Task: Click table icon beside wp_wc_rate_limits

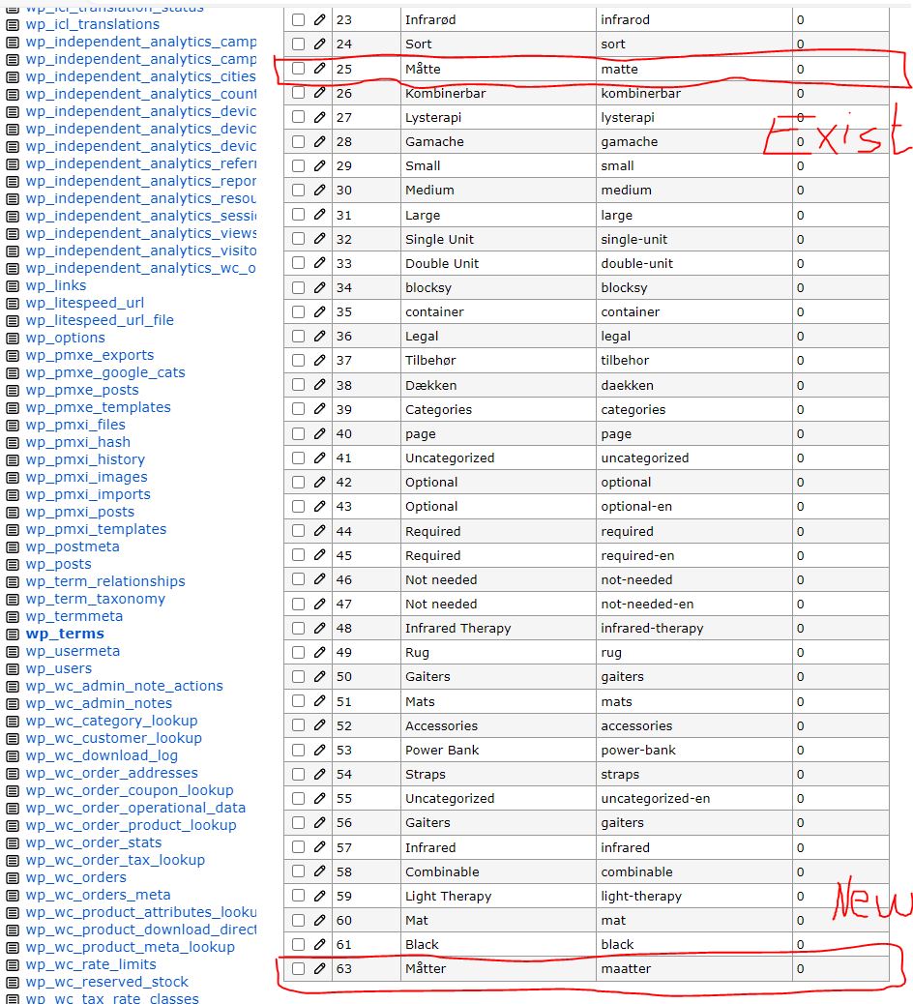Action: click(x=13, y=965)
